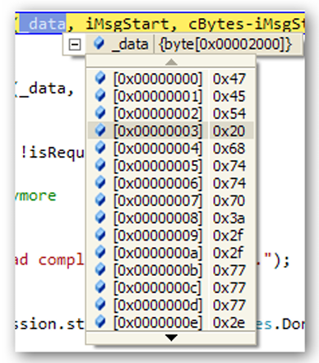Click icon beside index [0x0000000c]

pyautogui.click(x=100, y=287)
